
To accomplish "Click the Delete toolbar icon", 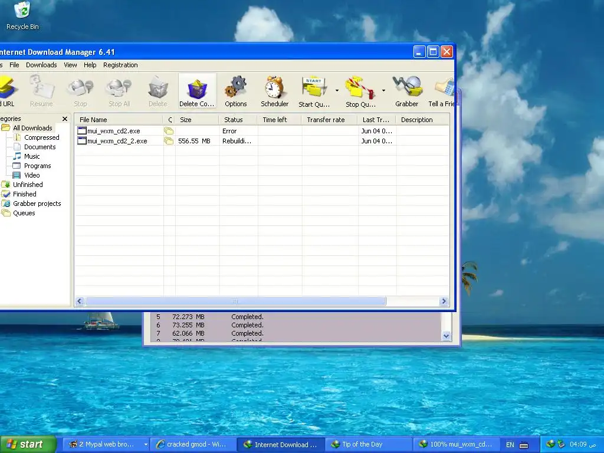I will click(158, 91).
